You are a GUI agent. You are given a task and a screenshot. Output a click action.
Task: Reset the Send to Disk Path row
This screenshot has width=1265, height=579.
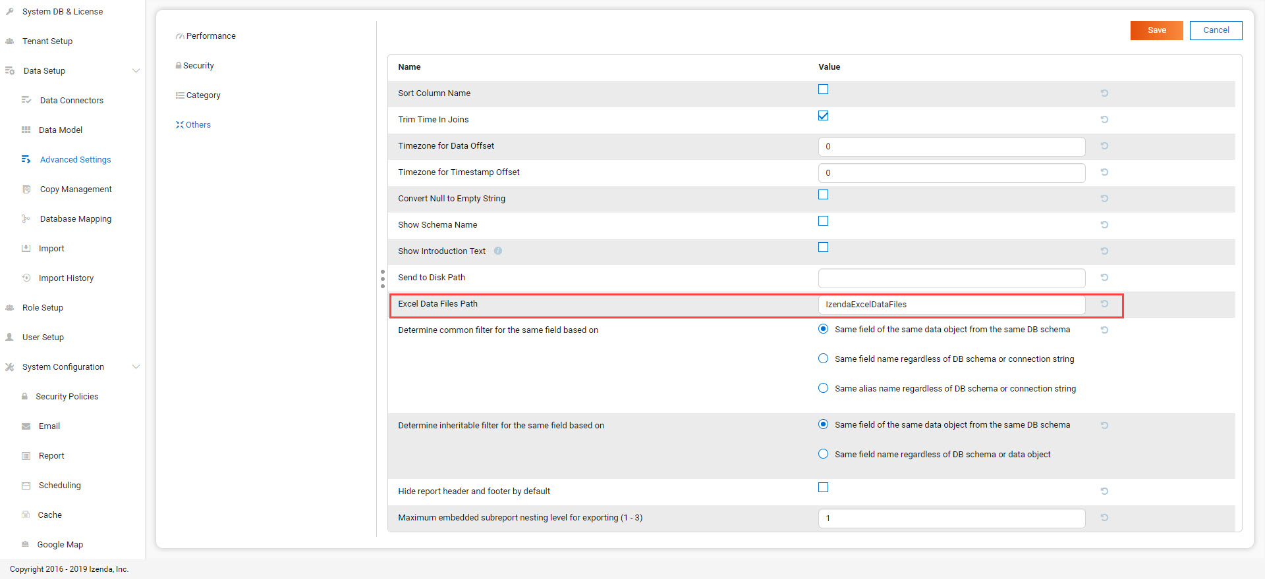click(x=1104, y=278)
